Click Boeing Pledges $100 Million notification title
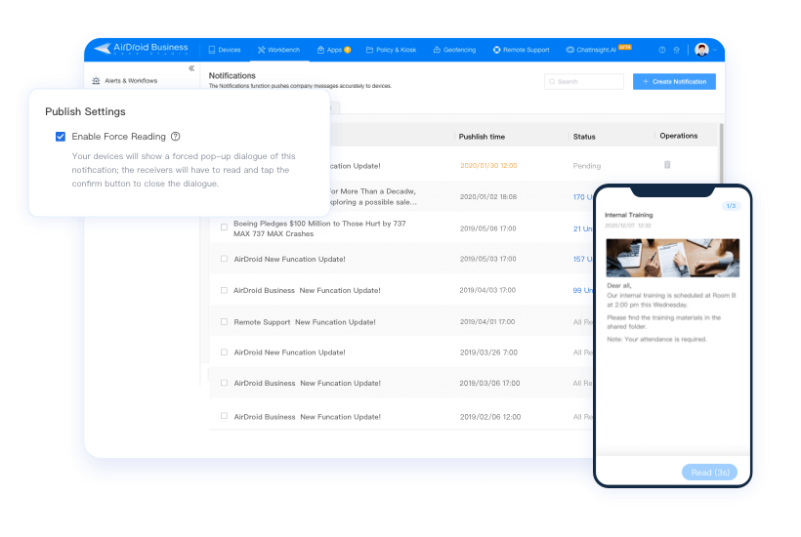The width and height of the screenshot is (801, 537). [319, 228]
